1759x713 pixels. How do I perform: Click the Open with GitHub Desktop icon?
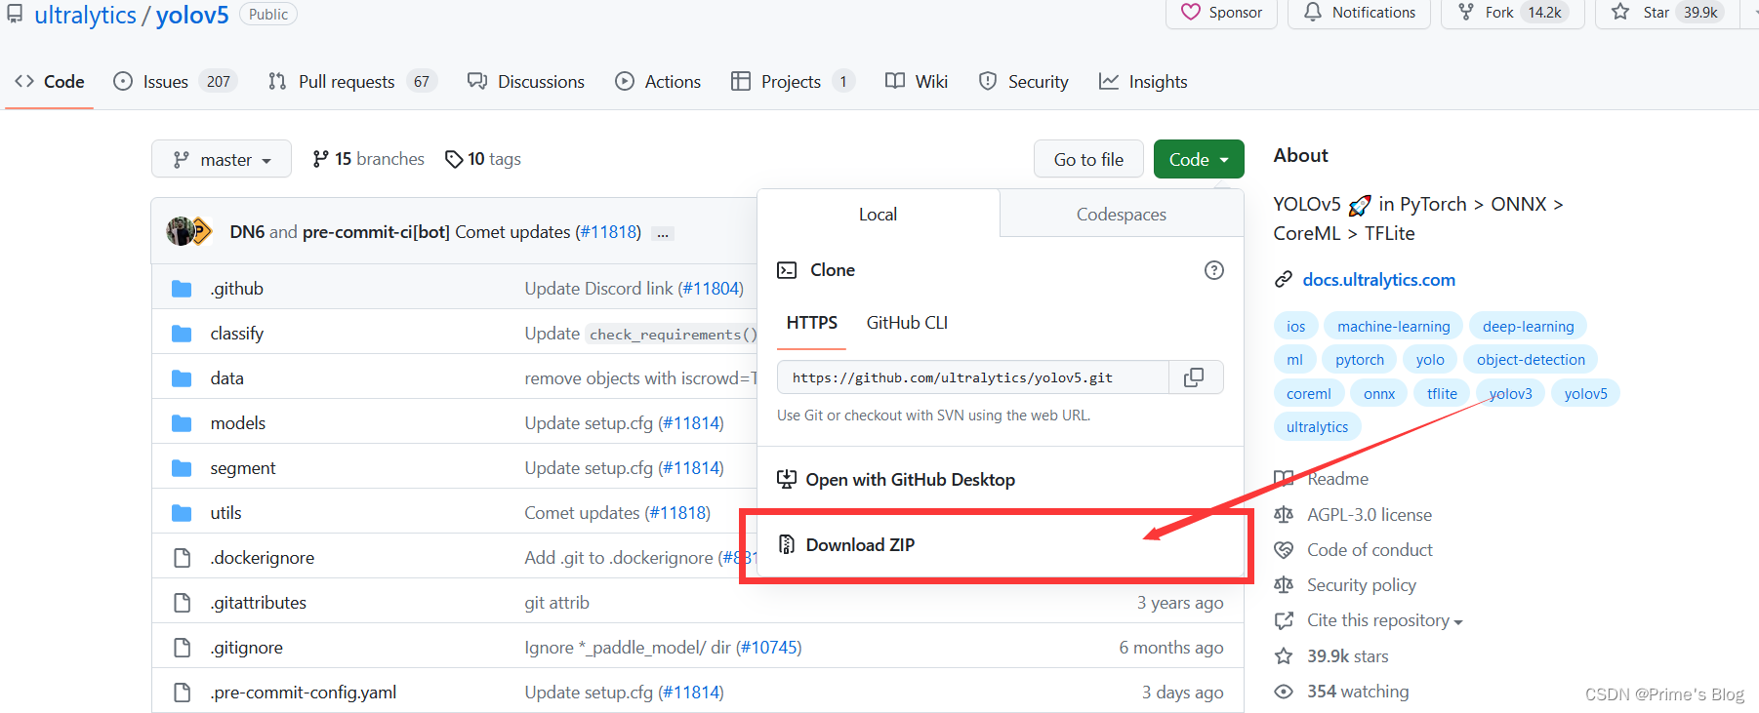[787, 479]
